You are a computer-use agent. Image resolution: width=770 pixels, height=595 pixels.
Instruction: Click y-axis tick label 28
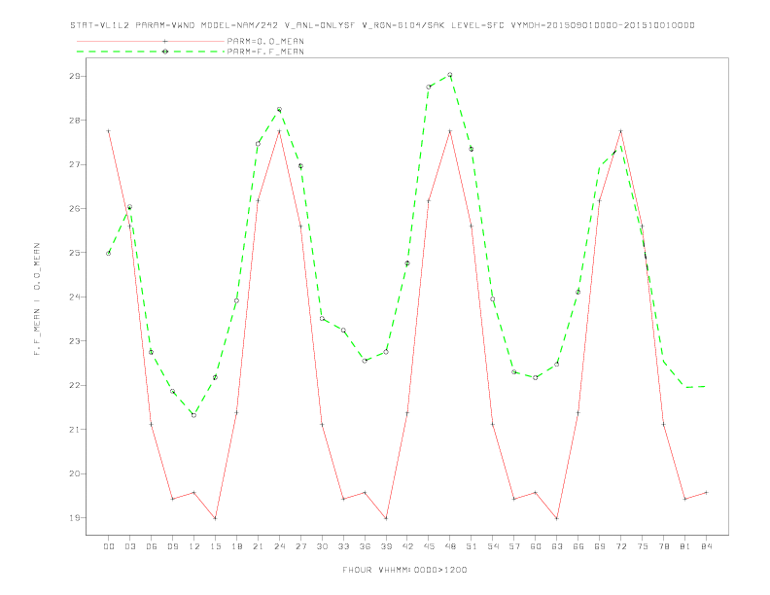coord(75,121)
